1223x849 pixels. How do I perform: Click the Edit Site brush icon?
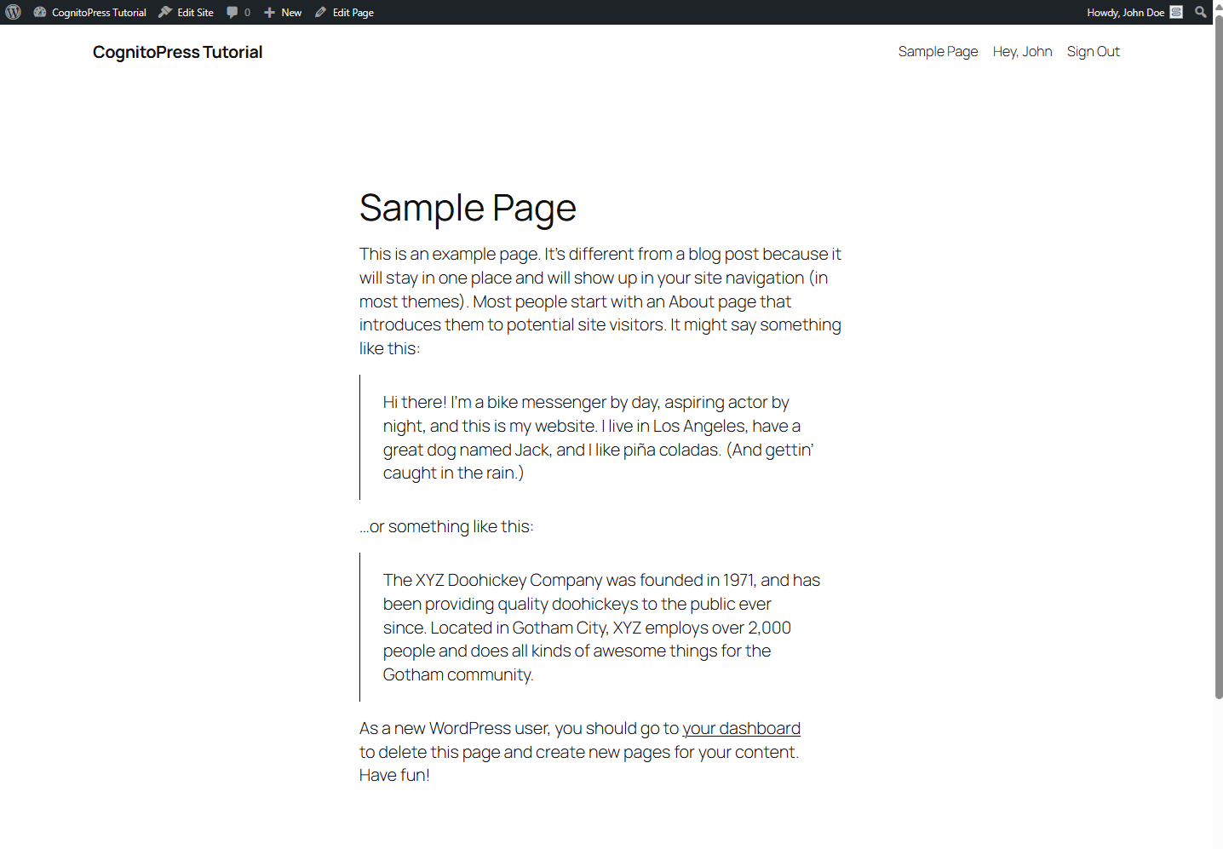(x=165, y=12)
